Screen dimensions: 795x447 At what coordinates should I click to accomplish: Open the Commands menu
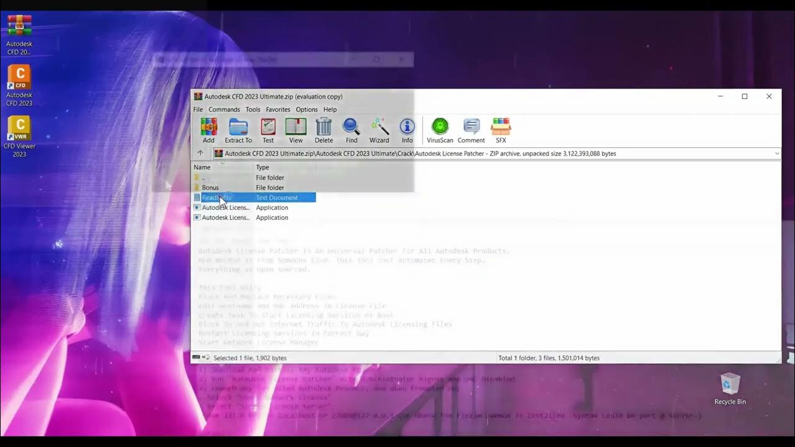coord(224,109)
